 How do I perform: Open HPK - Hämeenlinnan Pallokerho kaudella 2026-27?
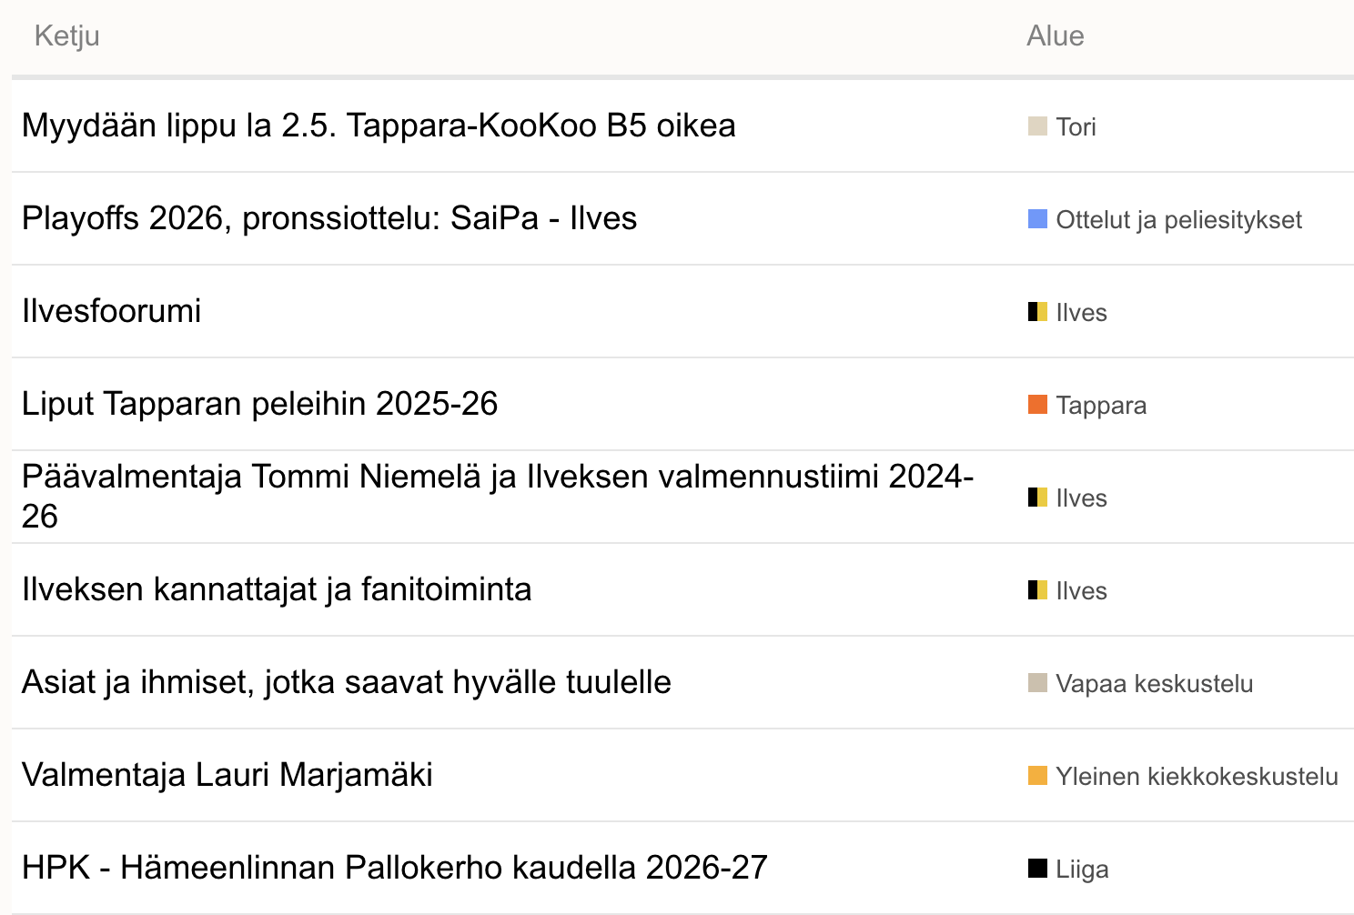[x=395, y=868]
